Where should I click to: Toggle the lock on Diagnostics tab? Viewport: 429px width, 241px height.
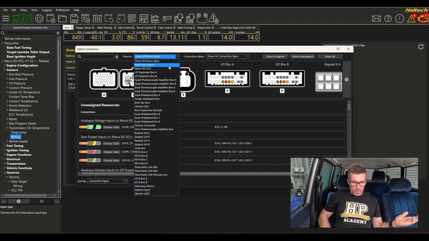[x=213, y=27]
